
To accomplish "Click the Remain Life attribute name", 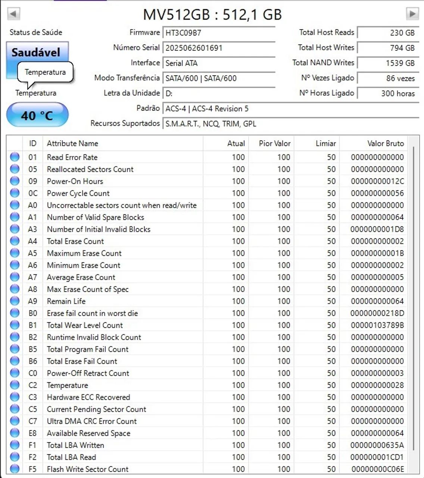I will [66, 301].
